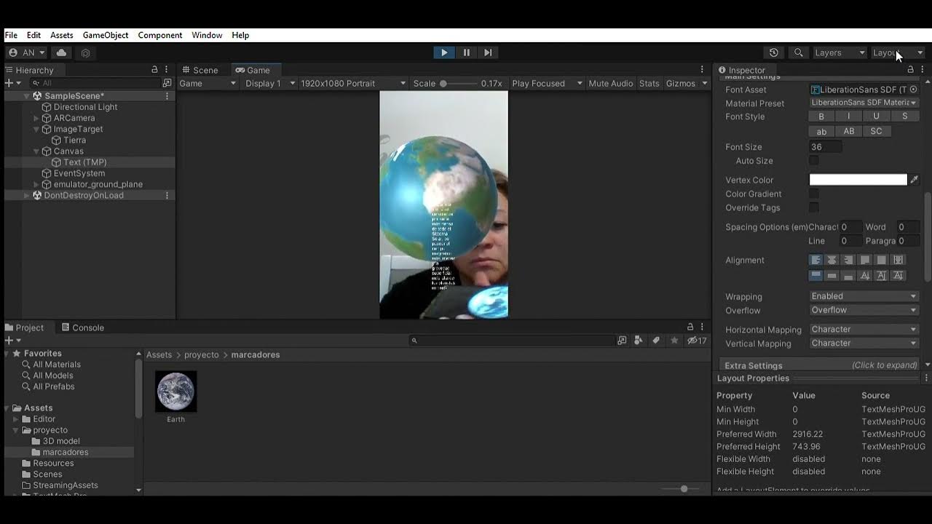Lock the Hierarchy panel
This screenshot has height=524, width=932.
click(154, 70)
